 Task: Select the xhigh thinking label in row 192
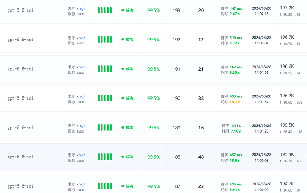[x=81, y=38]
